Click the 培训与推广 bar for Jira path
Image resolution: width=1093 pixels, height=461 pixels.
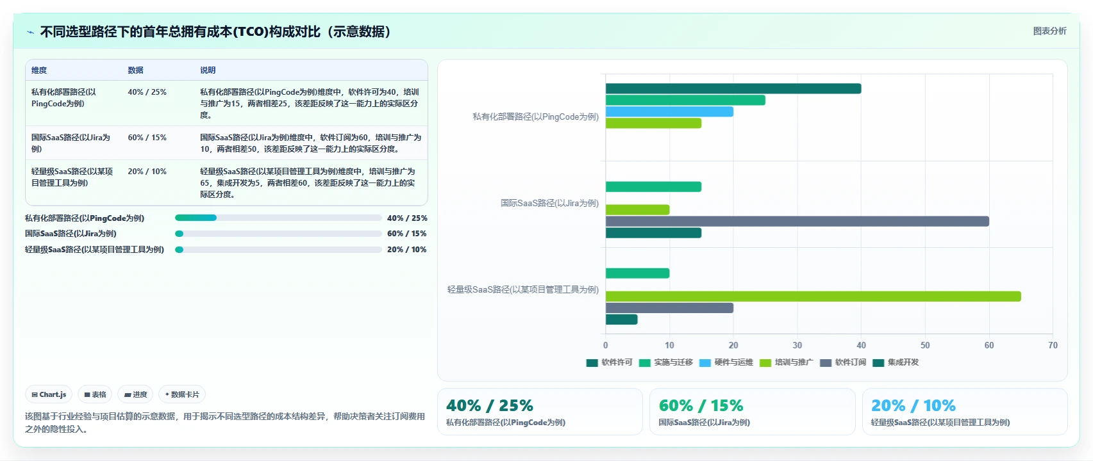pyautogui.click(x=637, y=209)
